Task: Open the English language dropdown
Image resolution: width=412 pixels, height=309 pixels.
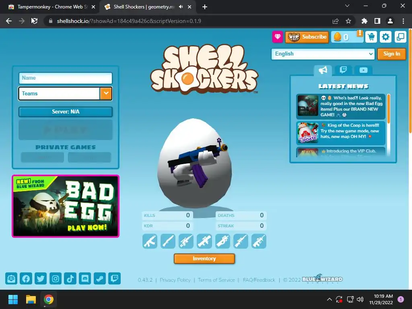Action: tap(323, 54)
